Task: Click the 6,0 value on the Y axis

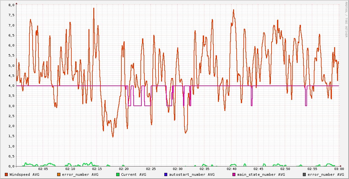Action: [11, 45]
